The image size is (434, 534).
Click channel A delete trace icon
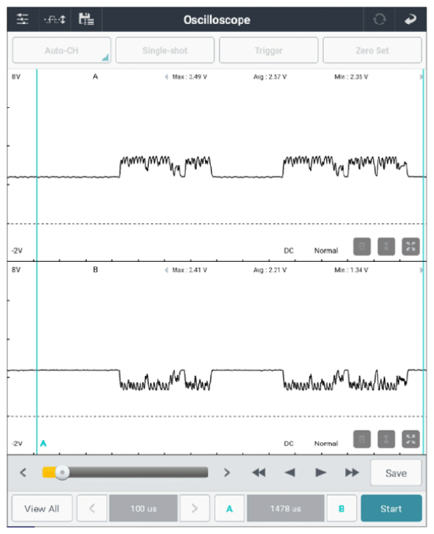pyautogui.click(x=362, y=247)
